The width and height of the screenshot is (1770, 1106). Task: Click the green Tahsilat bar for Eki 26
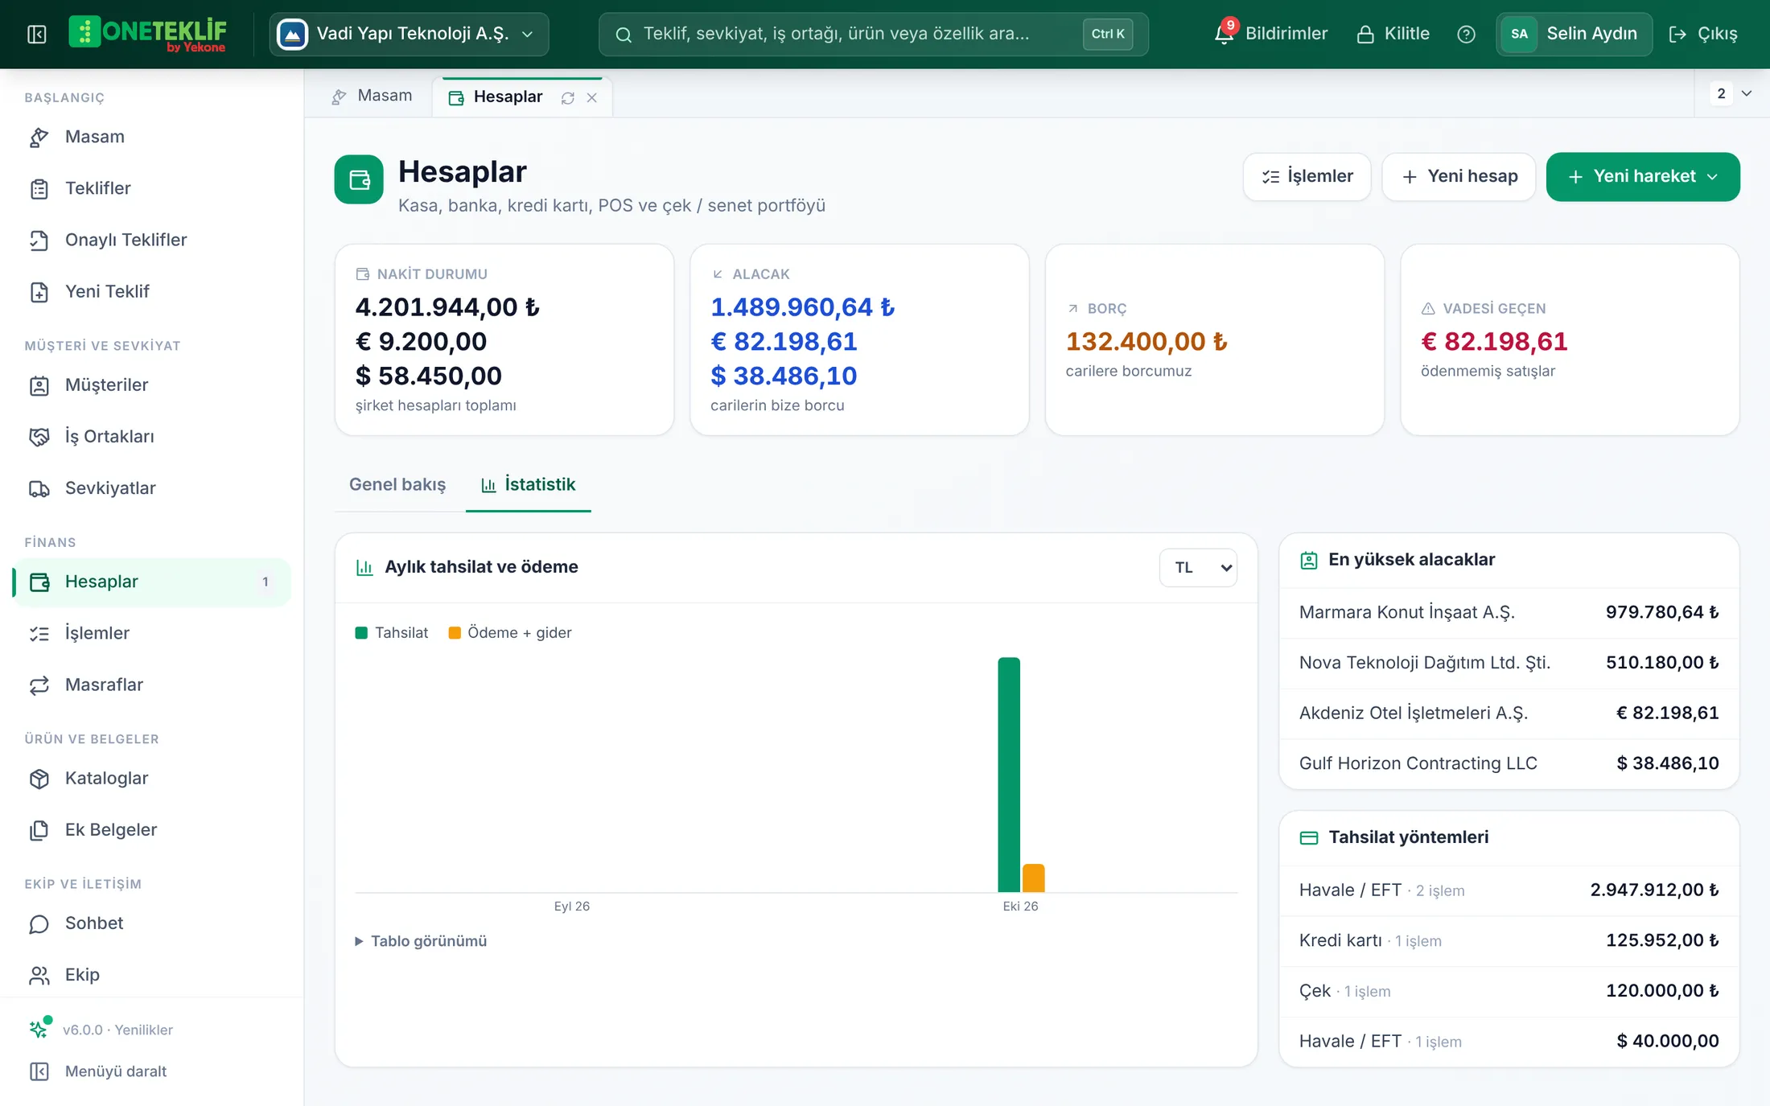pyautogui.click(x=1009, y=775)
